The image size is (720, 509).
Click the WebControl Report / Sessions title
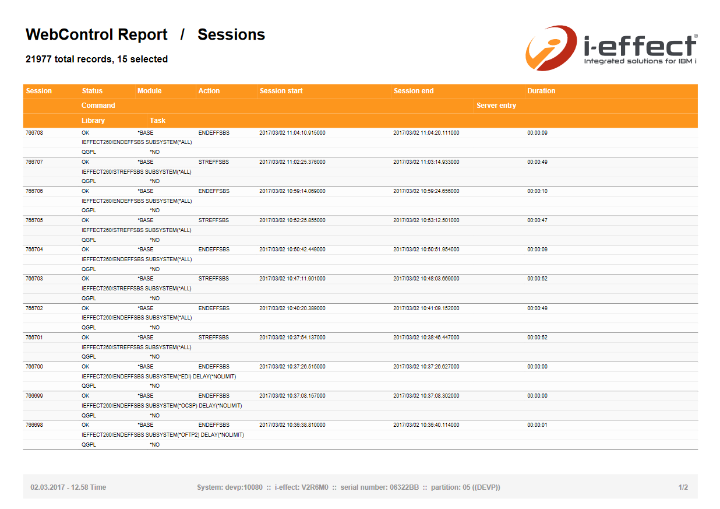145,35
